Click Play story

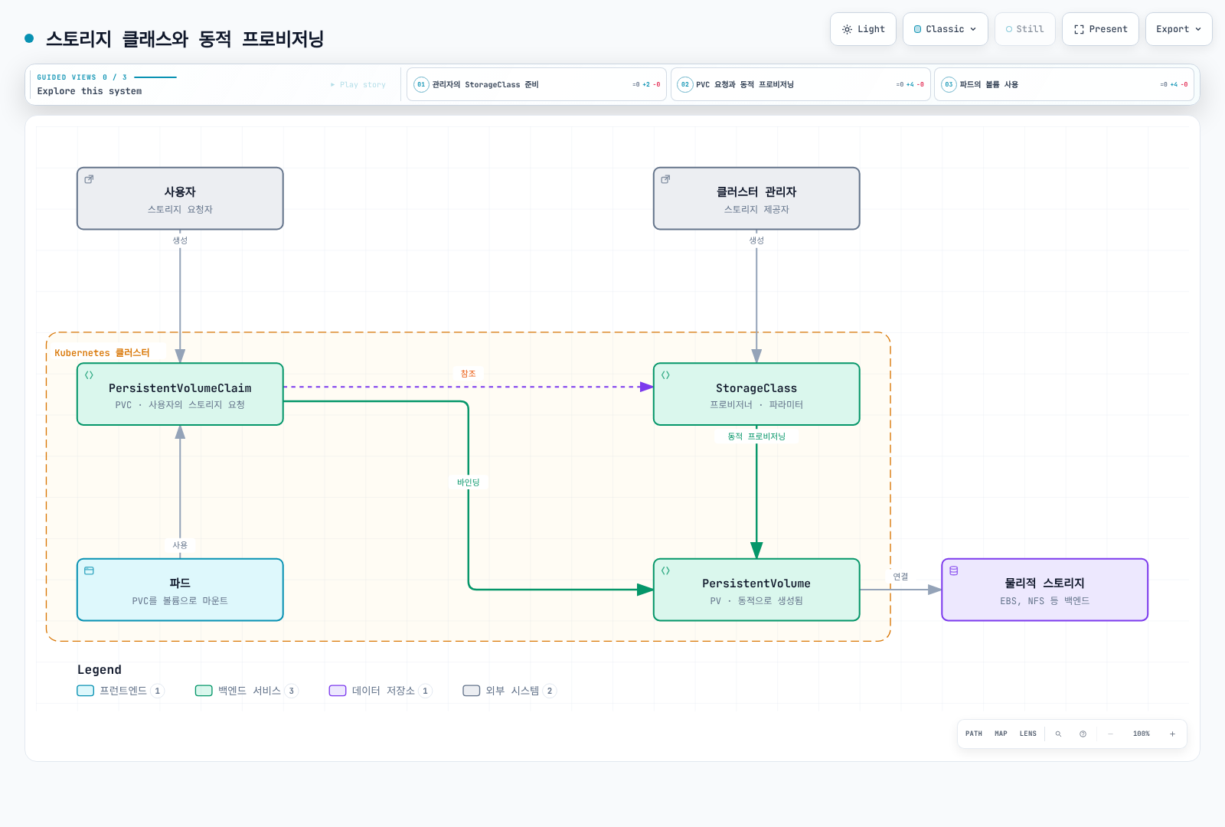click(358, 84)
